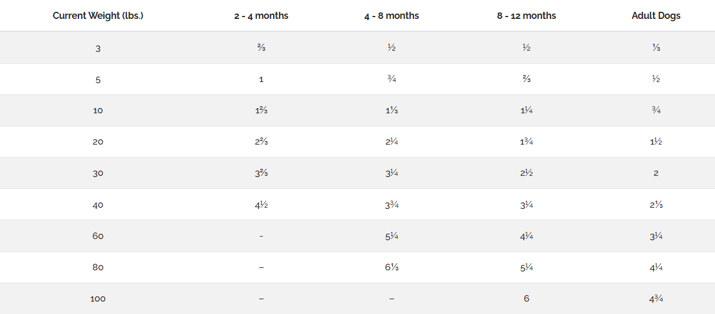Select the 2 - 4 months column header
715x314 pixels.
[x=261, y=16]
